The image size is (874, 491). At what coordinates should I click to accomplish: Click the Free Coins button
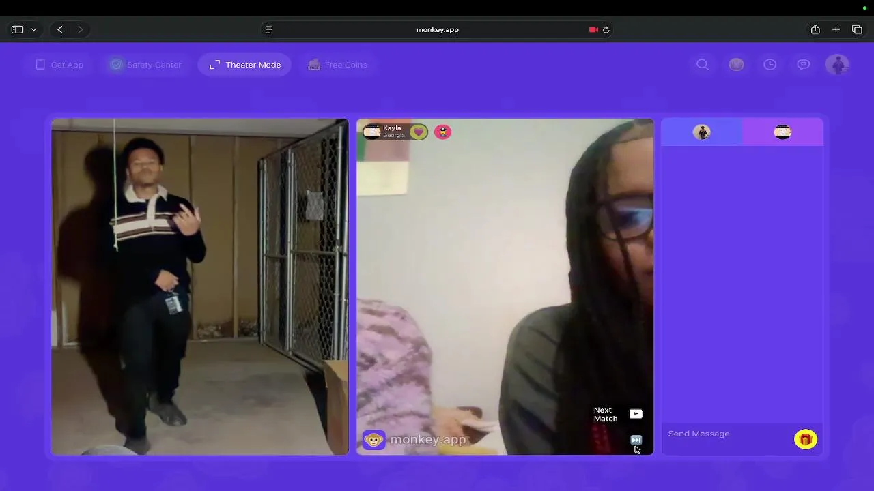point(337,65)
